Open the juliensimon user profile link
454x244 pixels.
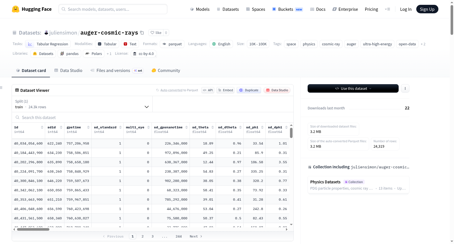63,33
